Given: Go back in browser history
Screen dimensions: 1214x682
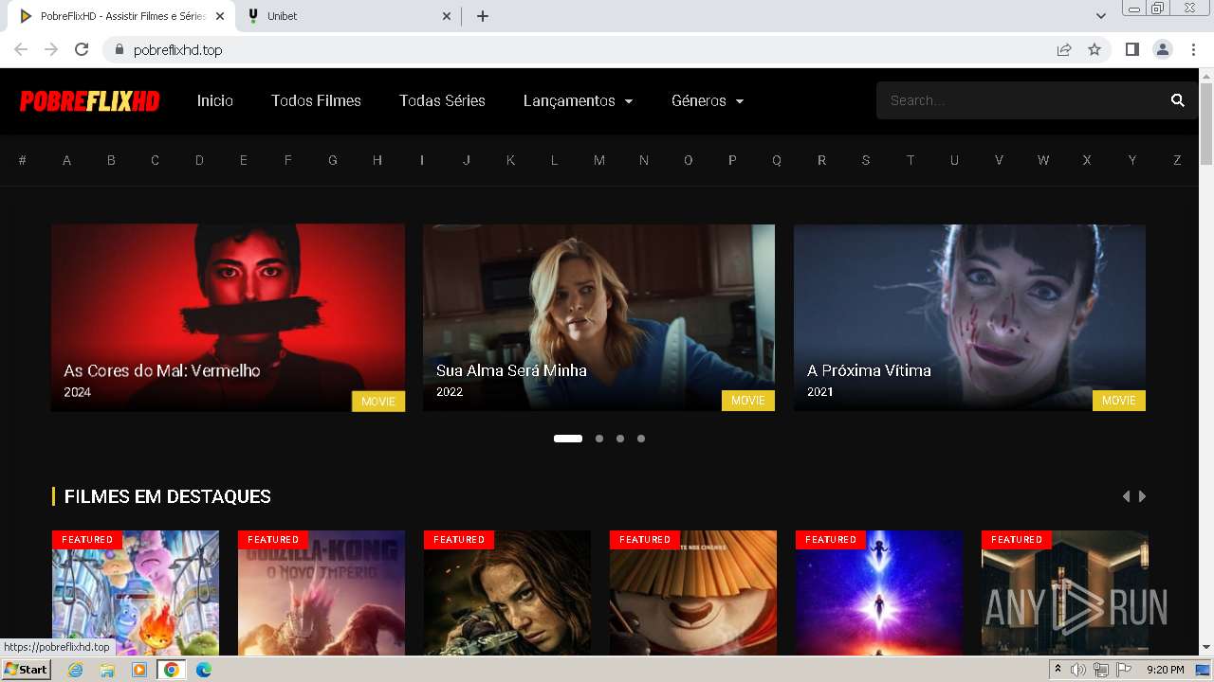Looking at the screenshot, I should pyautogui.click(x=21, y=49).
